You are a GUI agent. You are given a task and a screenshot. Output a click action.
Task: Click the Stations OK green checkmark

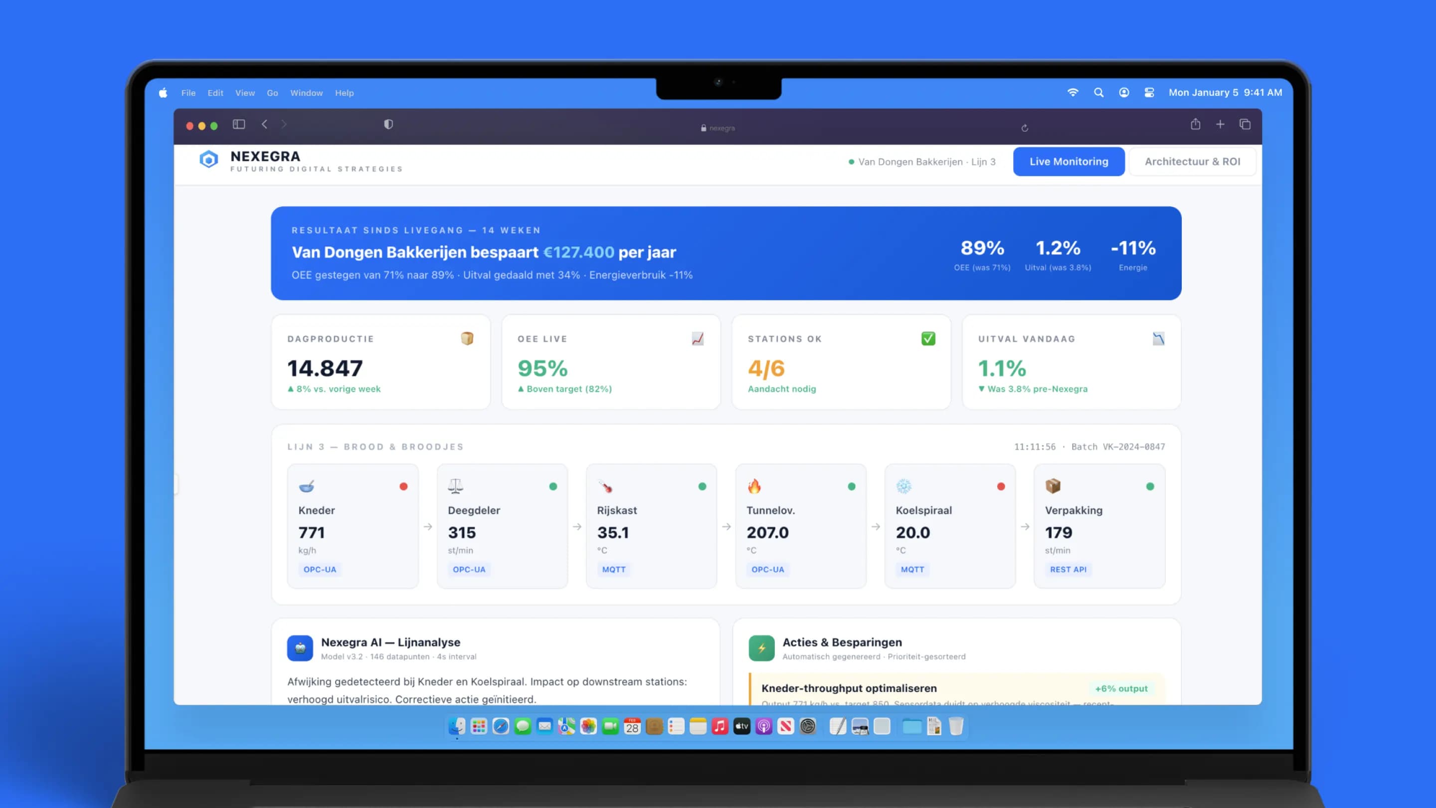pos(928,339)
